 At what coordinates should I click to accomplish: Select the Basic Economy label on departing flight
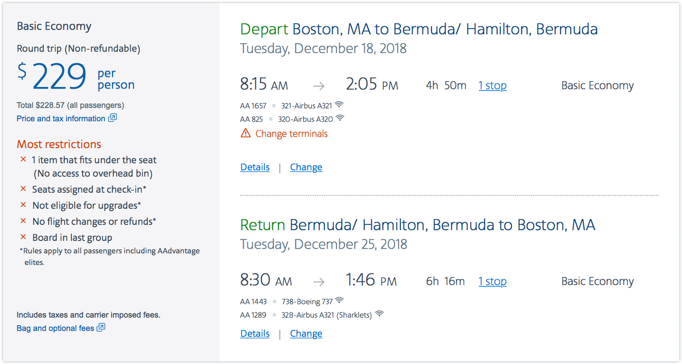(x=597, y=85)
